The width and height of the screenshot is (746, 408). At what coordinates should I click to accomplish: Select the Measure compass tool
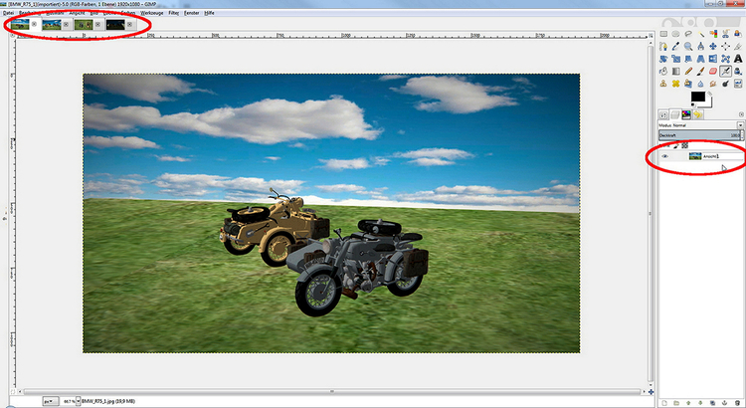tap(700, 46)
